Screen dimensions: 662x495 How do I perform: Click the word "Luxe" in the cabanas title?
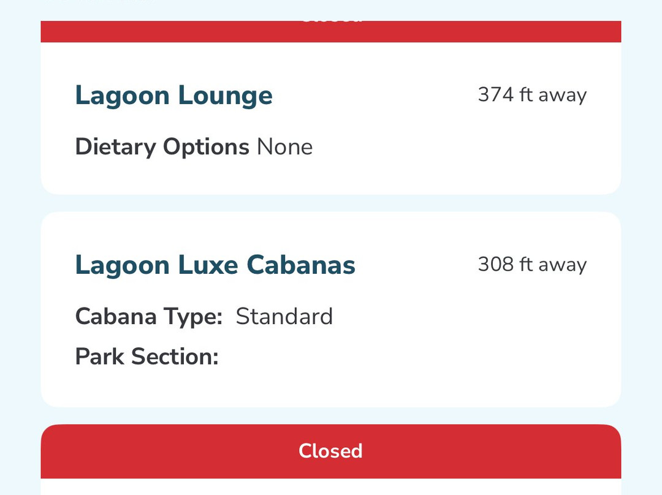[208, 265]
